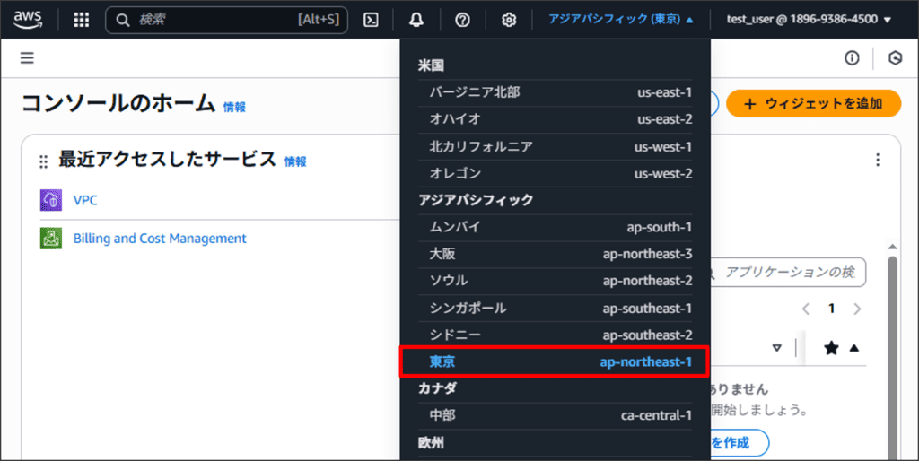Viewport: 919px width, 461px height.
Task: Select 中部 ca-central-1 region
Action: point(555,416)
